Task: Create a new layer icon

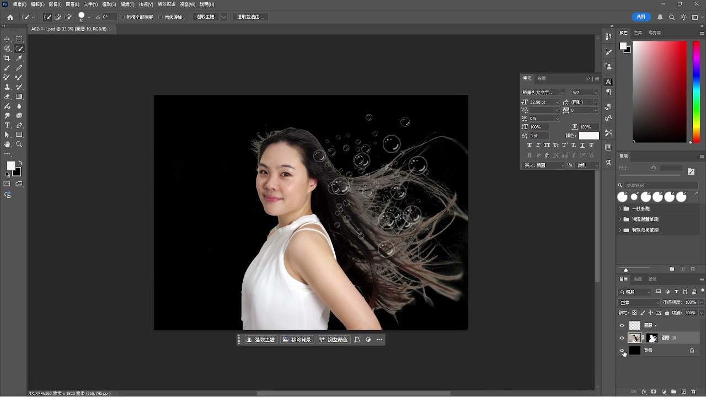Action: 684,392
